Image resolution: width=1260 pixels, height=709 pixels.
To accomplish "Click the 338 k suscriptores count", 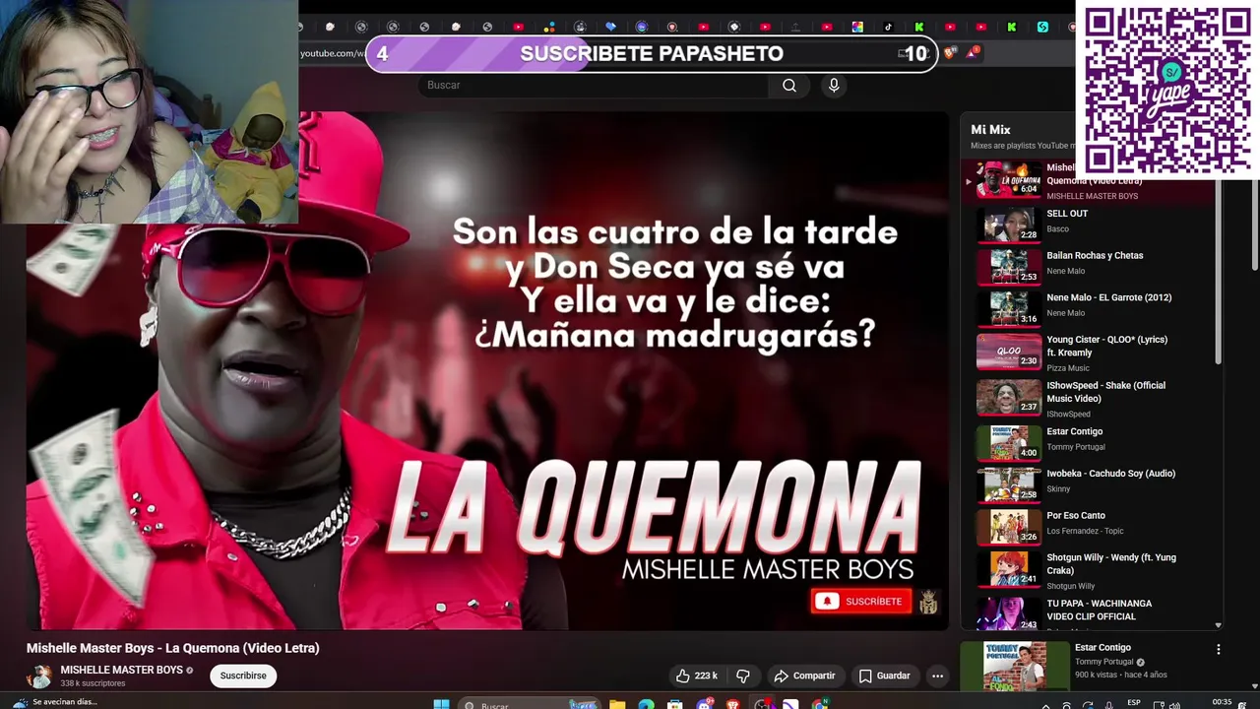I will tap(93, 683).
